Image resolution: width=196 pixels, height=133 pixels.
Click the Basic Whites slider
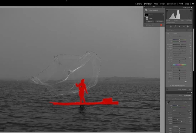pyautogui.click(x=179, y=121)
